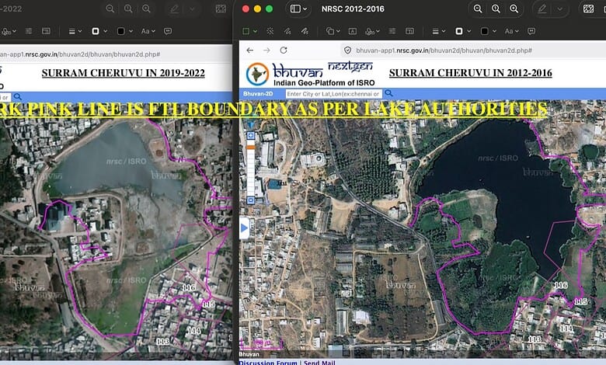Select rectangular selection tool in NRSC 2012-2016 window
Image resolution: width=606 pixels, height=365 pixels.
[246, 31]
